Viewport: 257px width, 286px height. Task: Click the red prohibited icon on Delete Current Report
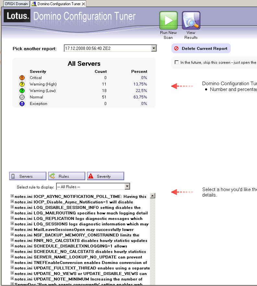[176, 48]
